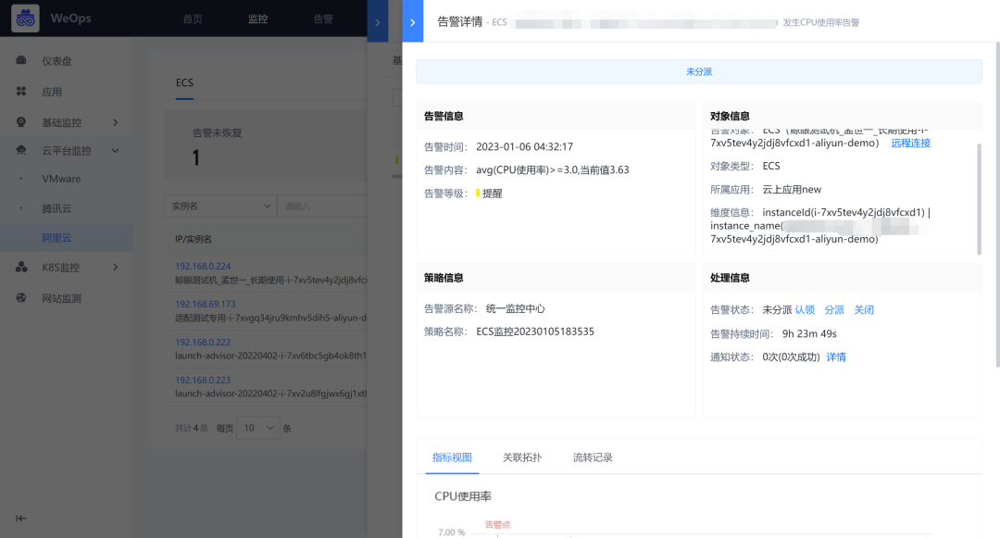This screenshot has height=538, width=1000.
Task: Open the page size dropdown showing 10
Action: click(x=257, y=427)
